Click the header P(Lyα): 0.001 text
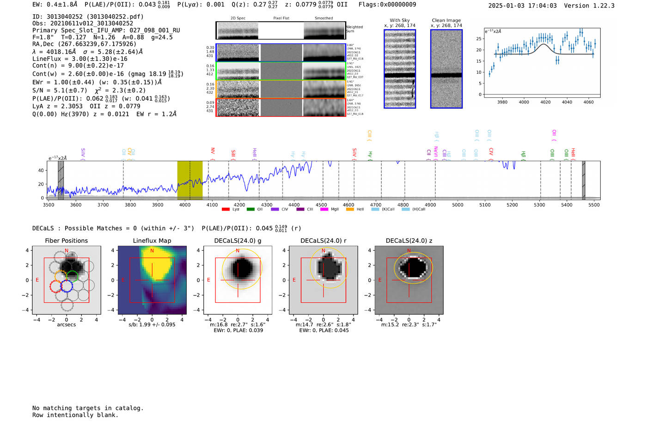 tap(201, 5)
